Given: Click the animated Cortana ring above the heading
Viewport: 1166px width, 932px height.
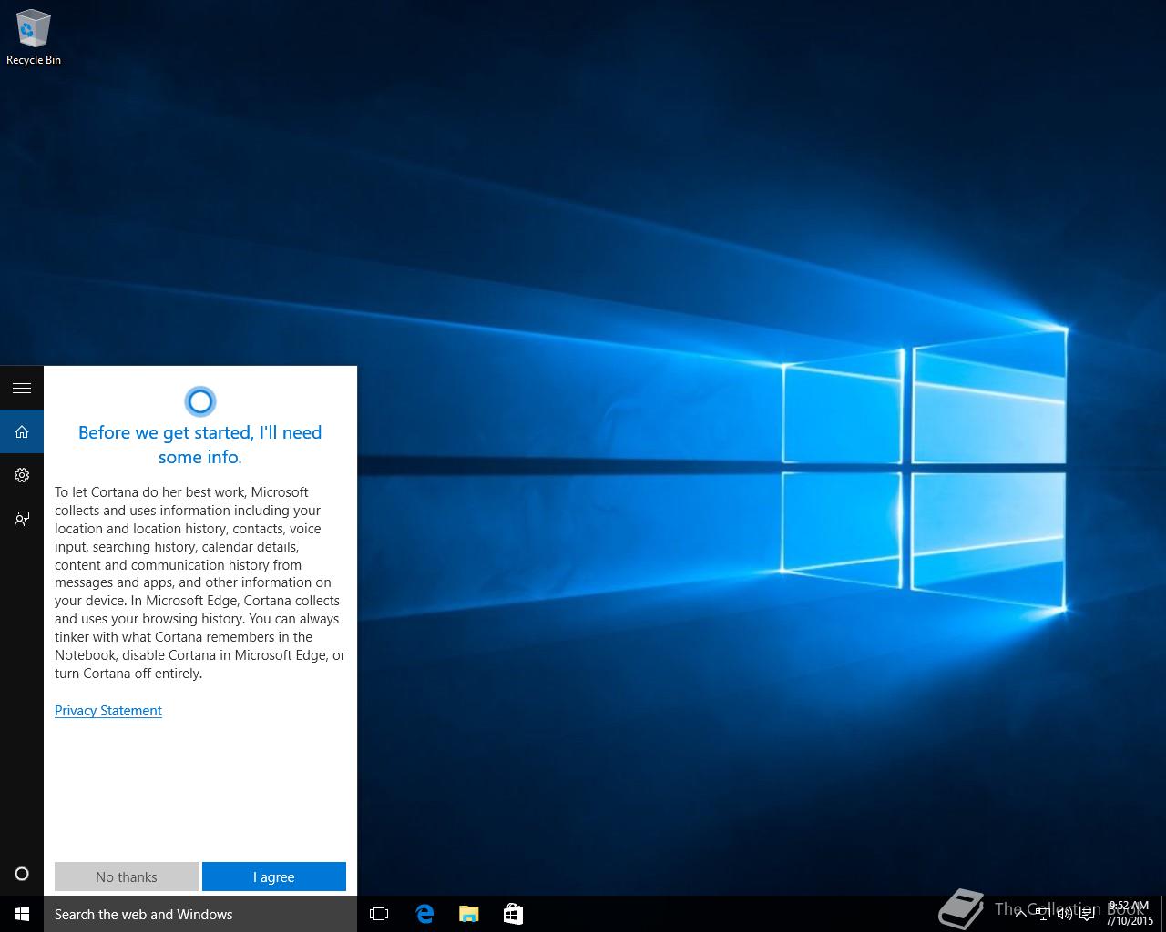Looking at the screenshot, I should (200, 401).
